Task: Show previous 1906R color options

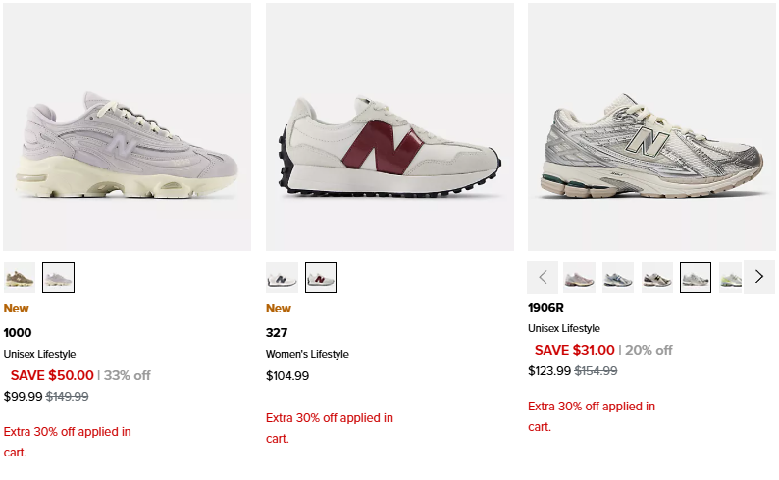Action: (x=543, y=277)
